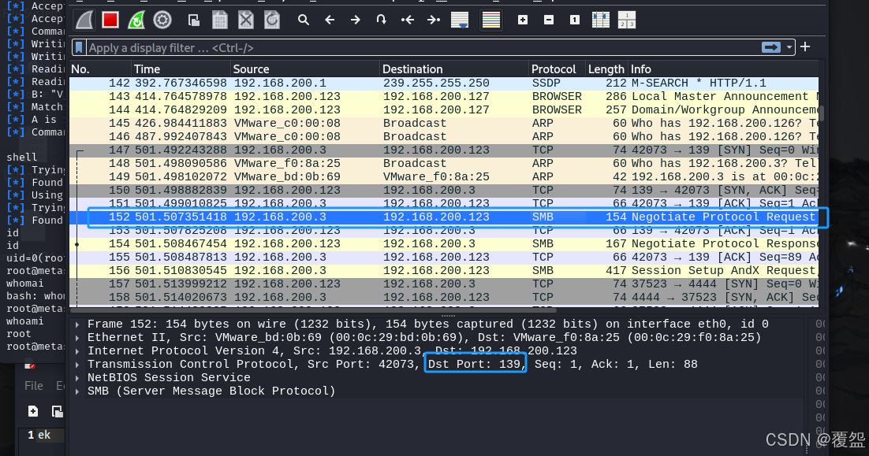Sort packets by Length column header

click(x=606, y=69)
